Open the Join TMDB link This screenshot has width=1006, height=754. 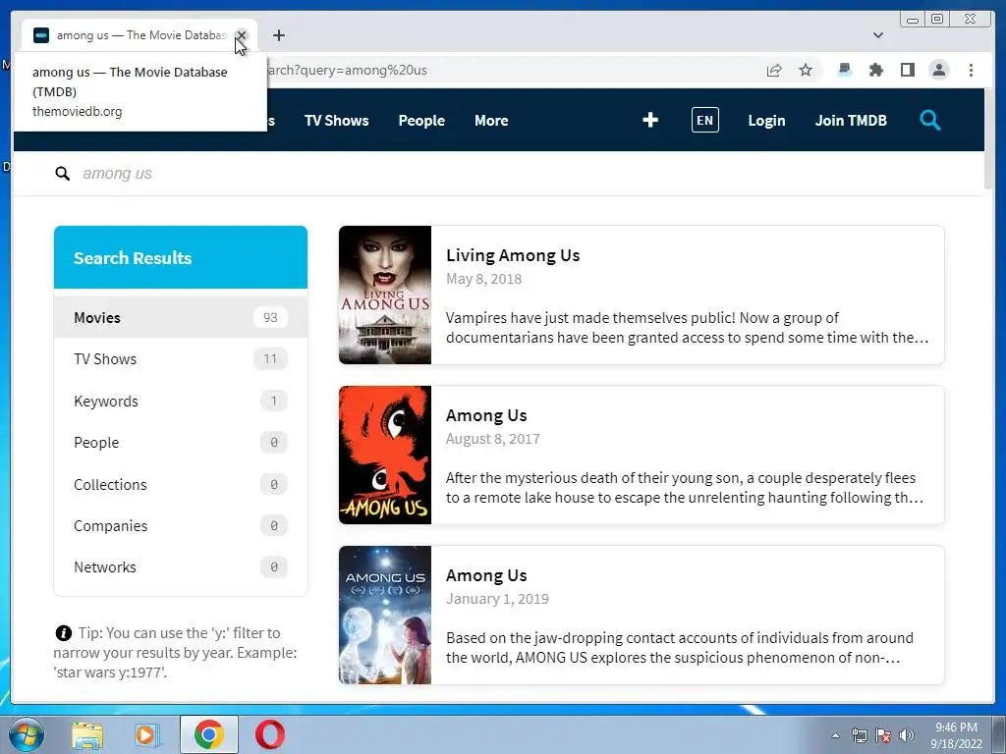(851, 121)
